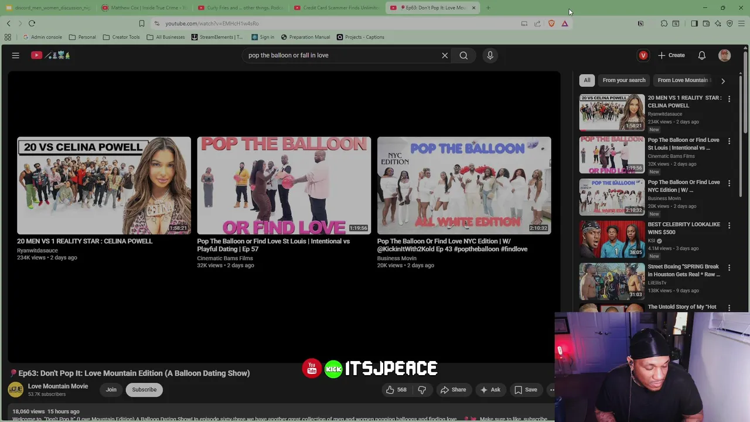This screenshot has height=422, width=750.
Task: Open options for BEST CELEBRITY LOOKALIKE video
Action: pyautogui.click(x=729, y=226)
